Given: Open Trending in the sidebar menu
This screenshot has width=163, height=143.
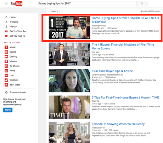Looking at the screenshot, I should point(14,22).
